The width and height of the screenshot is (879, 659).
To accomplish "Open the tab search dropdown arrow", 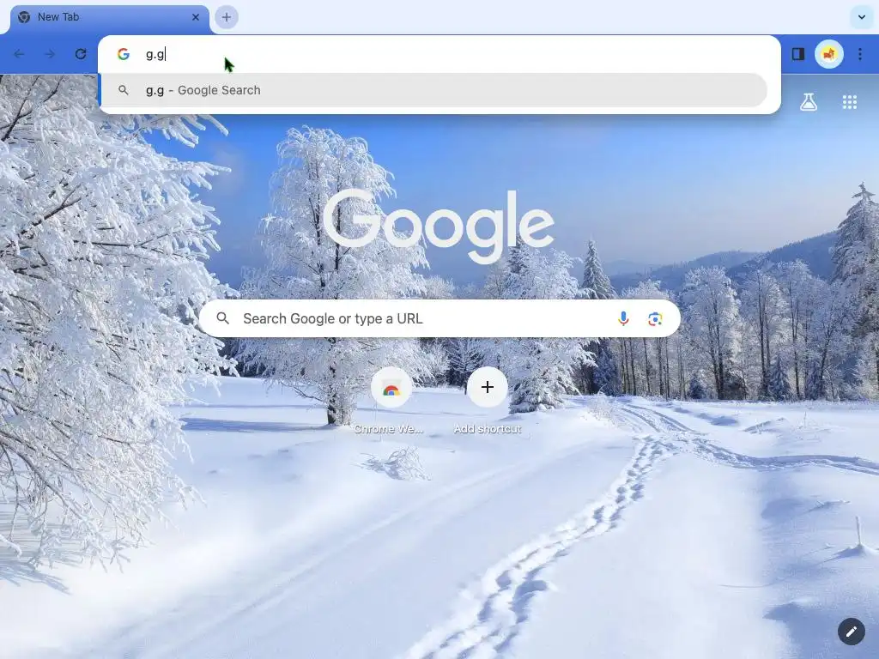I will coord(862,17).
